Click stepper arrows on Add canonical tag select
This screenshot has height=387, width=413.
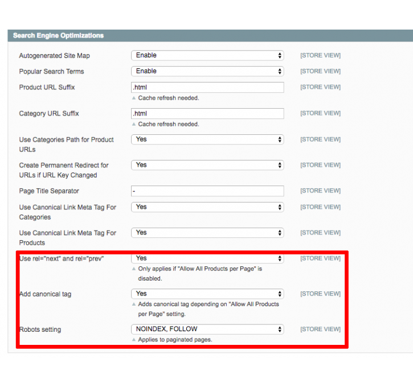pos(280,294)
